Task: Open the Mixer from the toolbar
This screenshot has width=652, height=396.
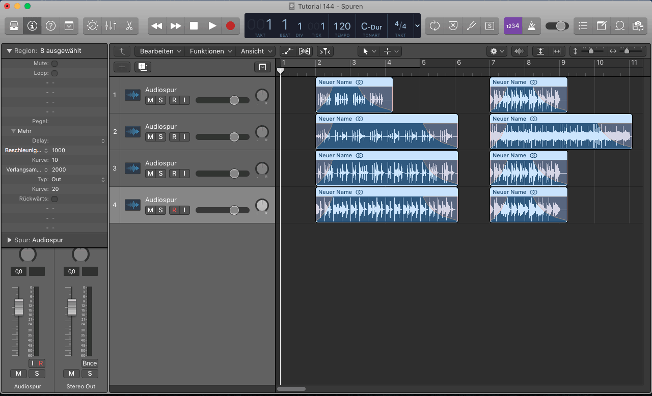Action: click(x=111, y=26)
